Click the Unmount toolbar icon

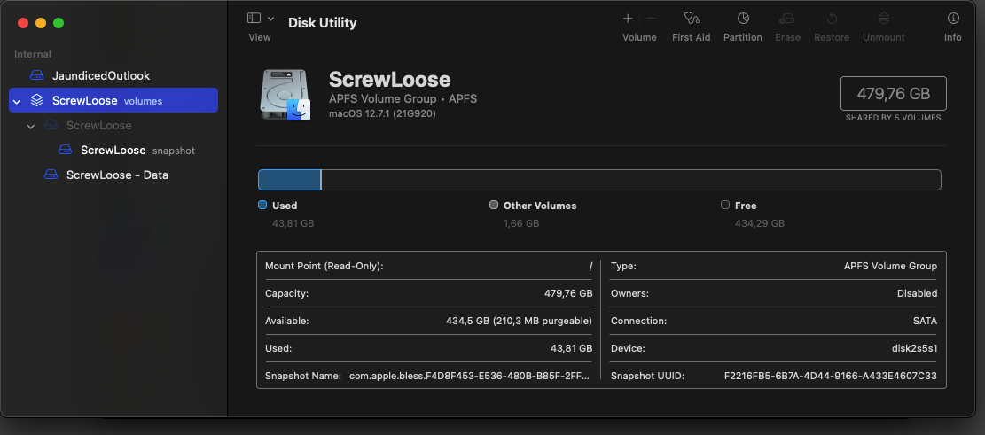(884, 19)
